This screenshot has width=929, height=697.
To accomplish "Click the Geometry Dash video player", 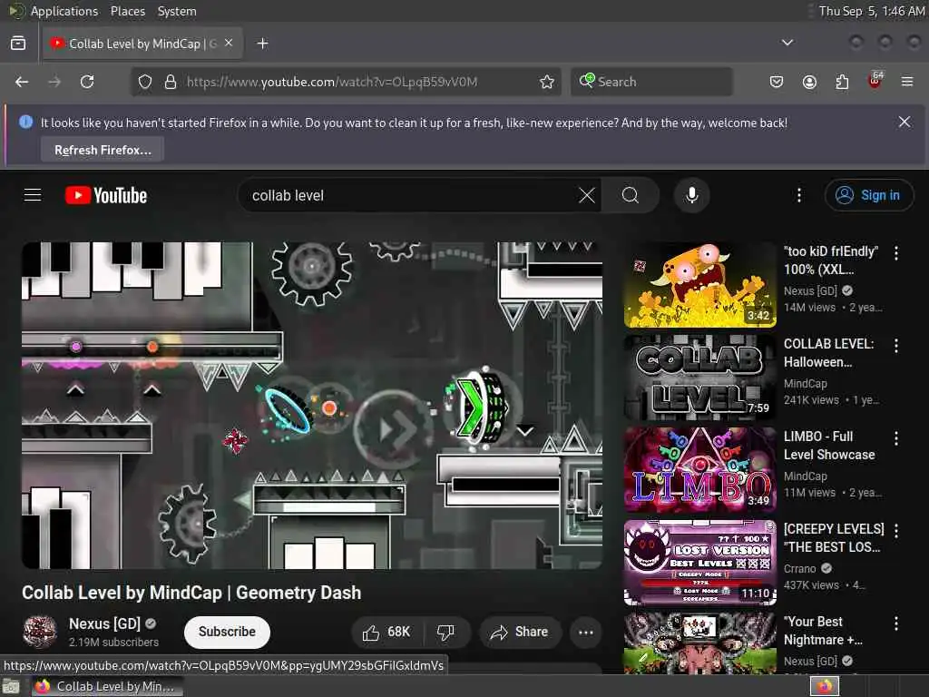I will (x=312, y=406).
